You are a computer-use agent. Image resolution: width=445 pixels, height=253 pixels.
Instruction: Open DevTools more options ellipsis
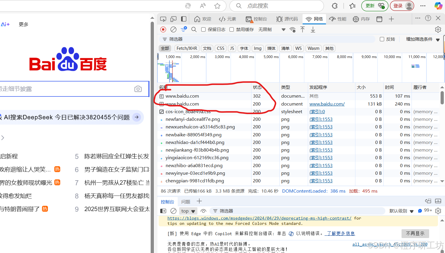pos(418,18)
